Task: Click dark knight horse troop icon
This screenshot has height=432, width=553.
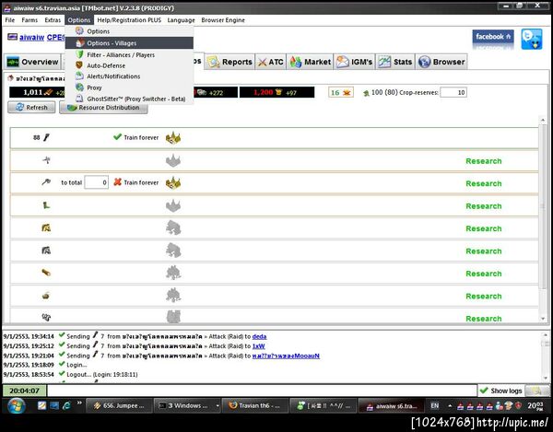Action: pyautogui.click(x=46, y=251)
